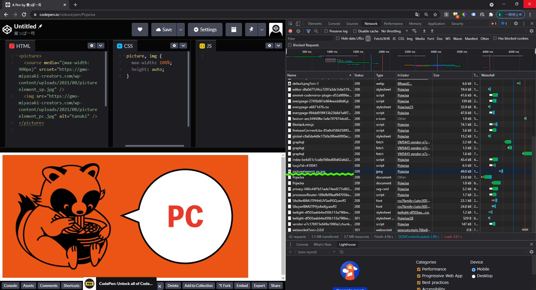Screen dimensions: 536x290
Task: Open the Lighthouse new report dropdown
Action: click(317, 252)
